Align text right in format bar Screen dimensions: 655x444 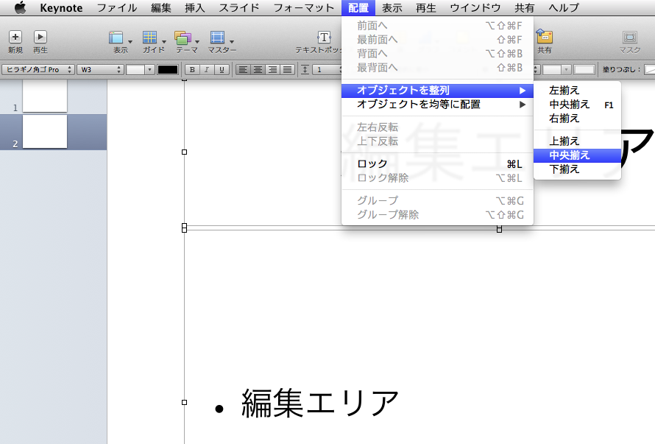[272, 69]
